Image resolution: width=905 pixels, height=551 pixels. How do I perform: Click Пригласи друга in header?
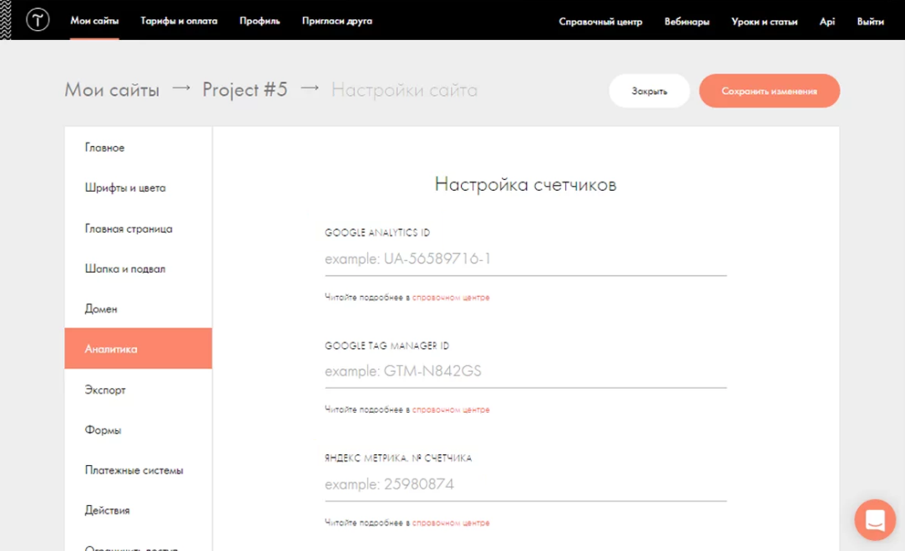336,21
